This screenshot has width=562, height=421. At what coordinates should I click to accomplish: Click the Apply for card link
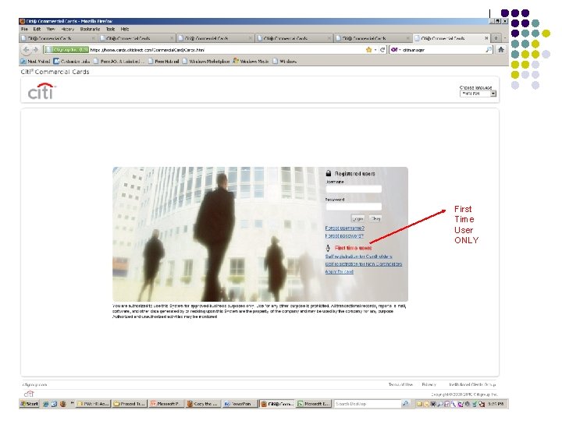pos(340,272)
